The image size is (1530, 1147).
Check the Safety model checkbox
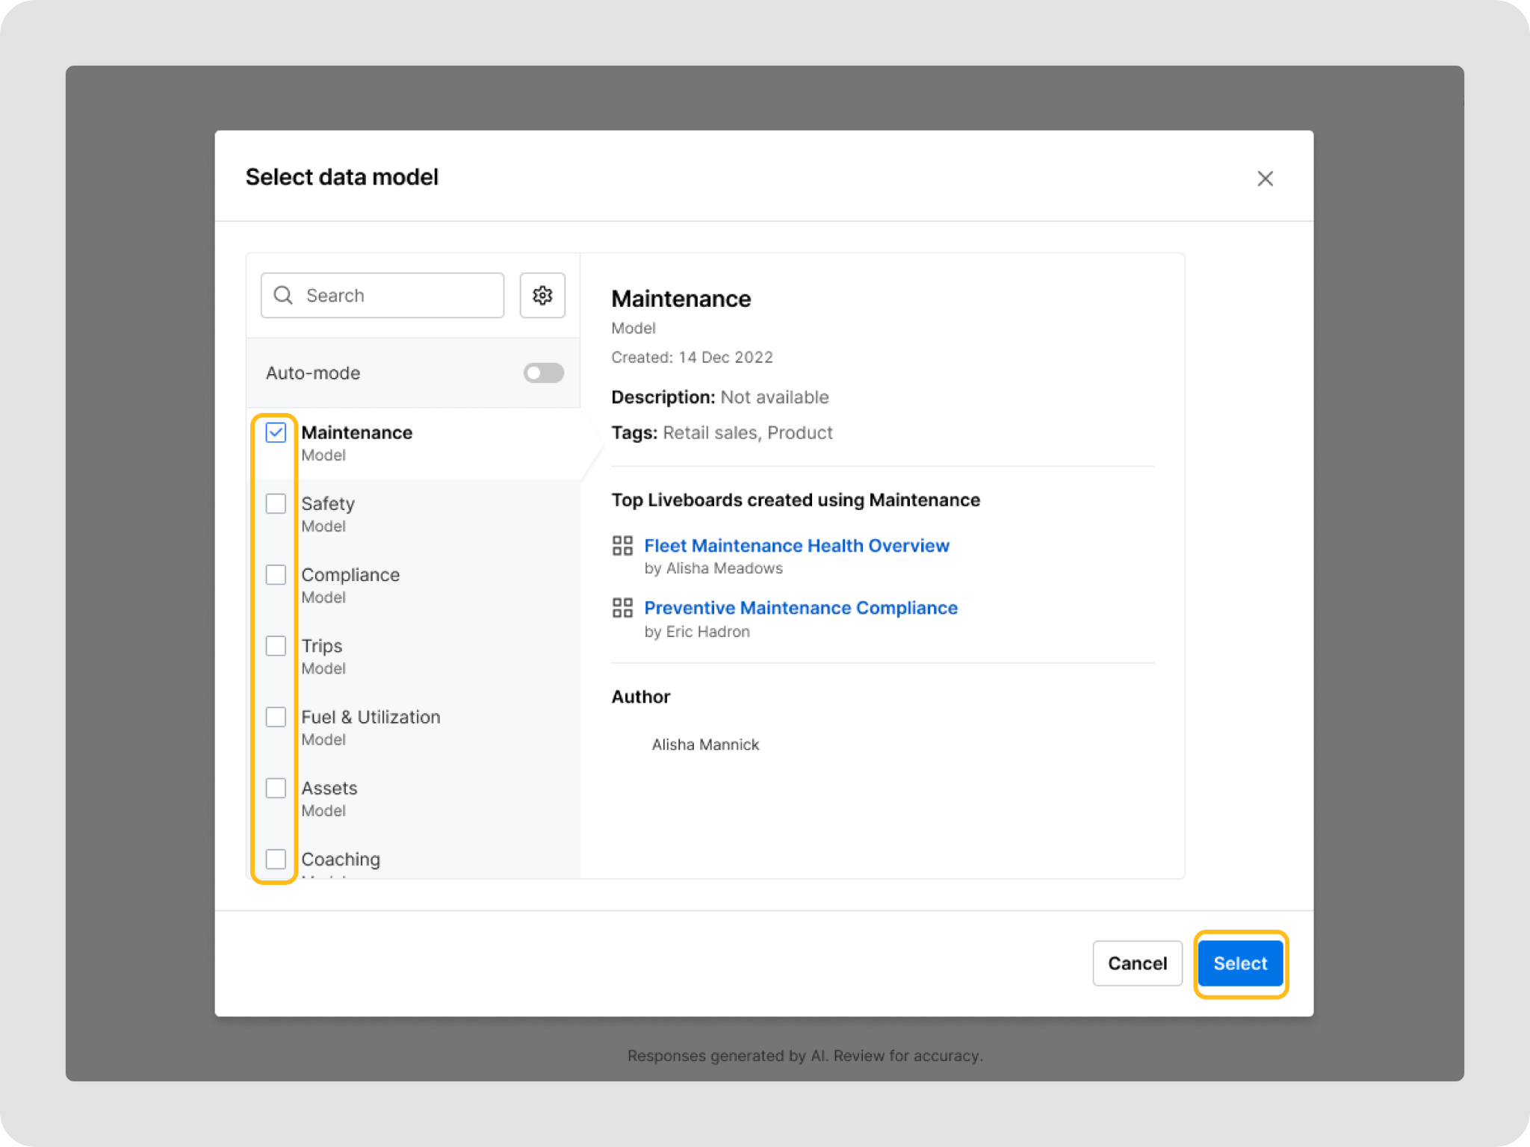(276, 503)
